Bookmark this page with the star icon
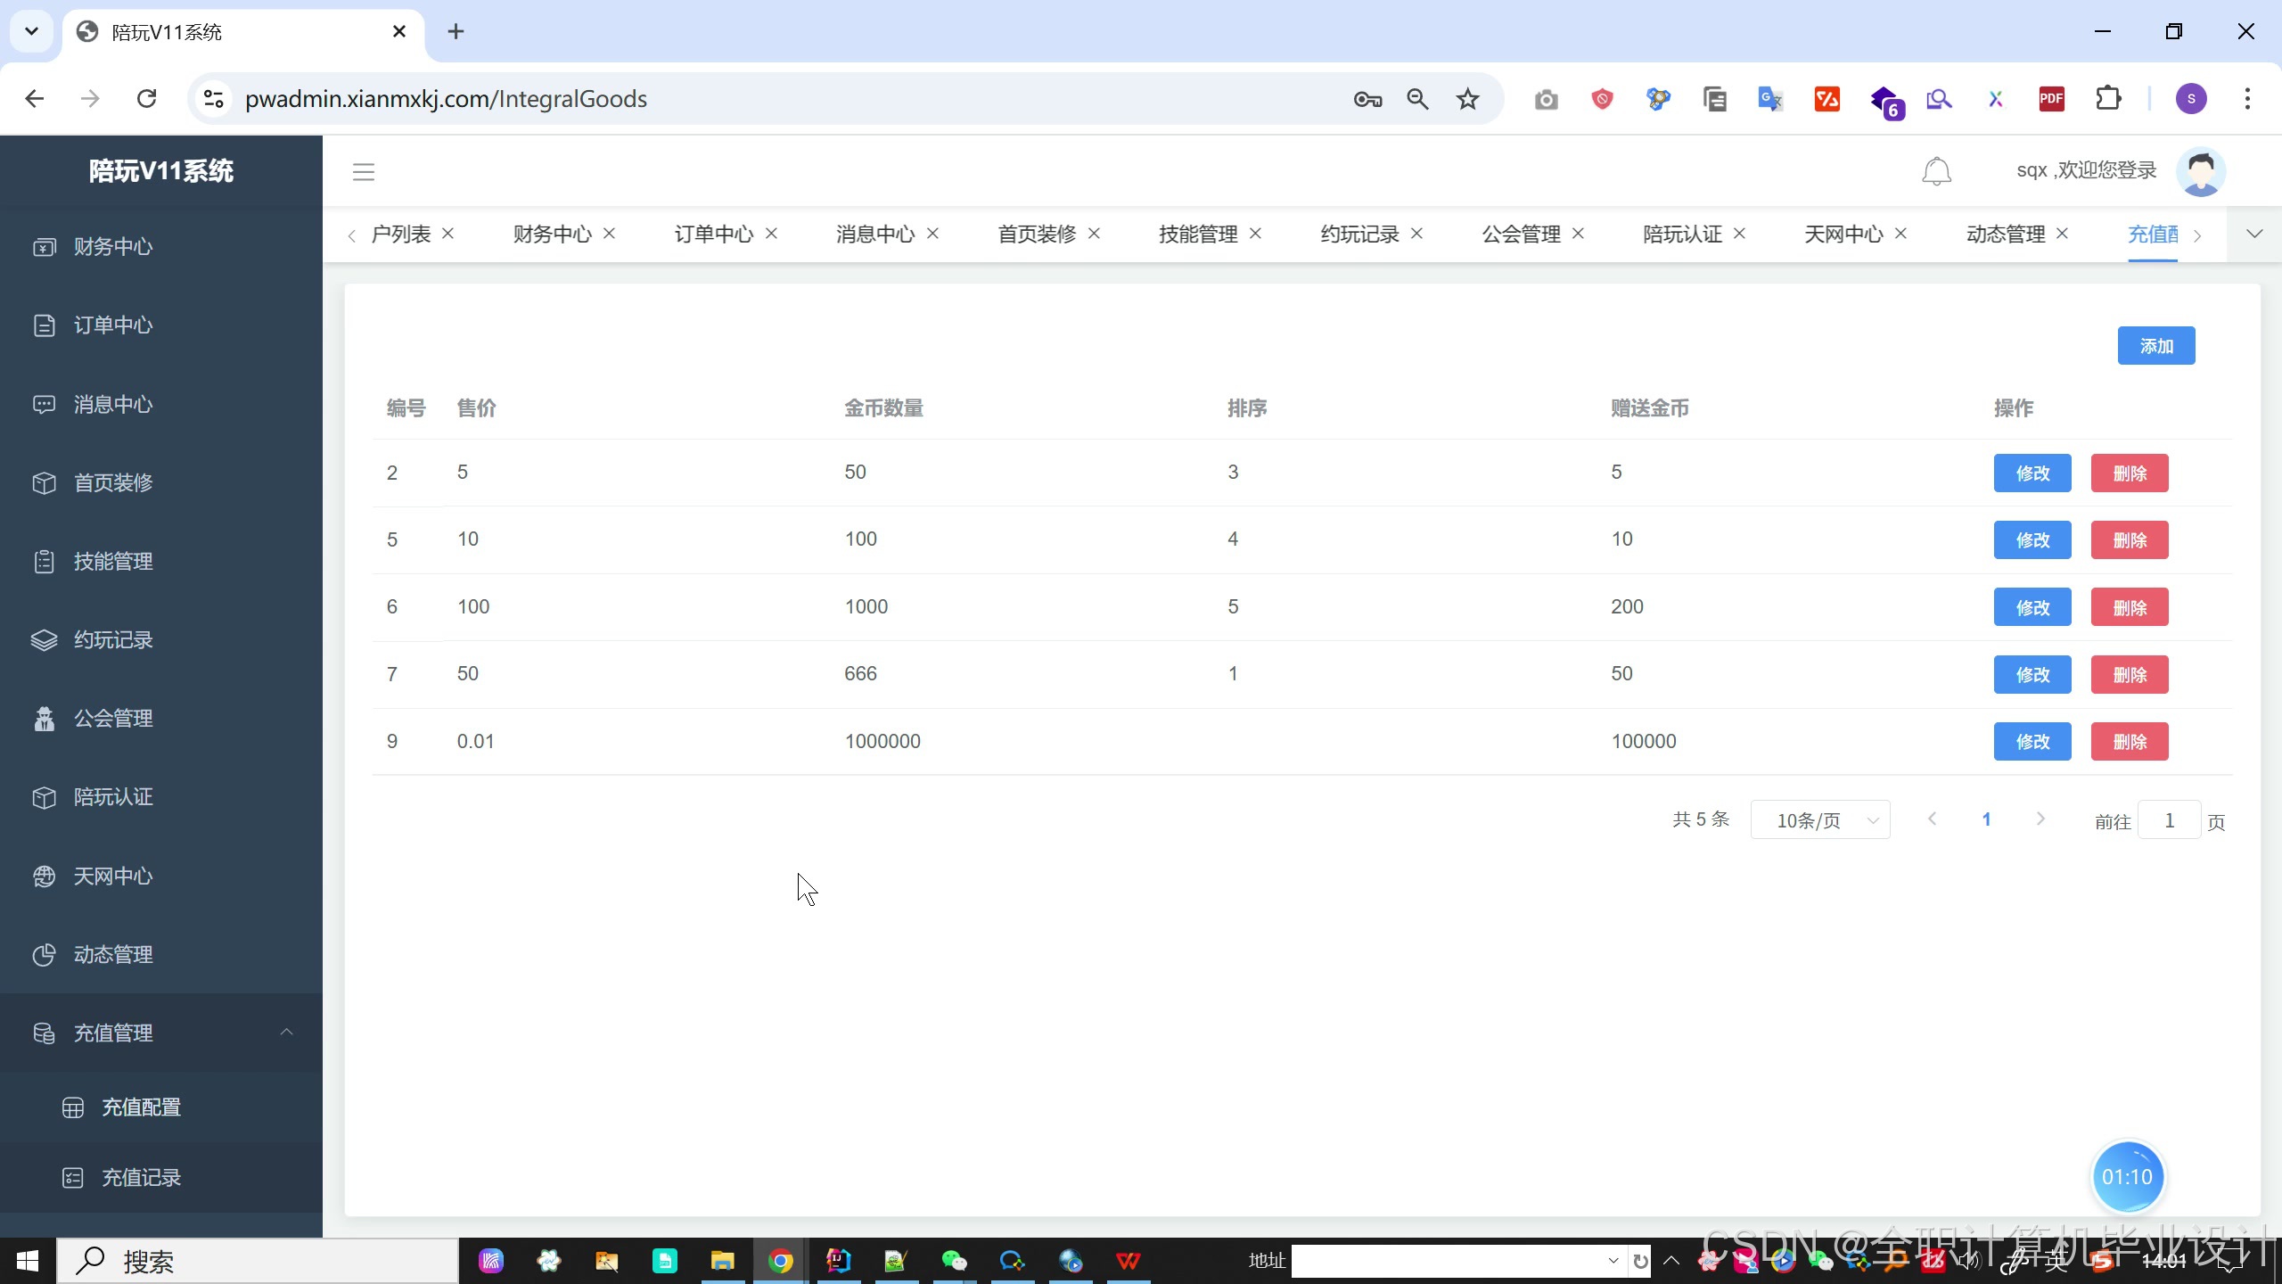The width and height of the screenshot is (2282, 1284). pos(1467,99)
